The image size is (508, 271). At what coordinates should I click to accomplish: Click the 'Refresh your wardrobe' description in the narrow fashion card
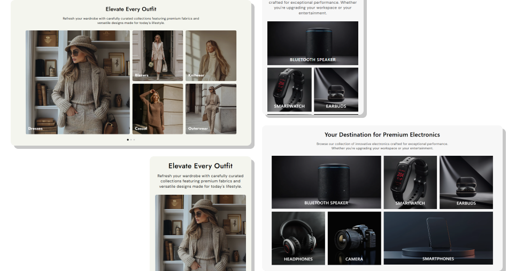point(201,181)
